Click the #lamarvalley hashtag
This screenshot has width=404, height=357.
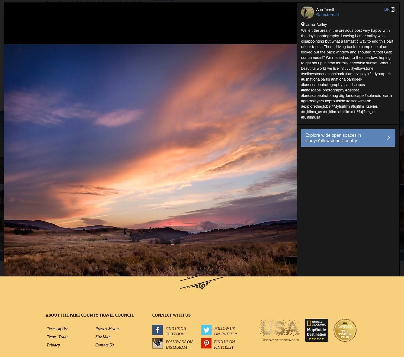(356, 74)
